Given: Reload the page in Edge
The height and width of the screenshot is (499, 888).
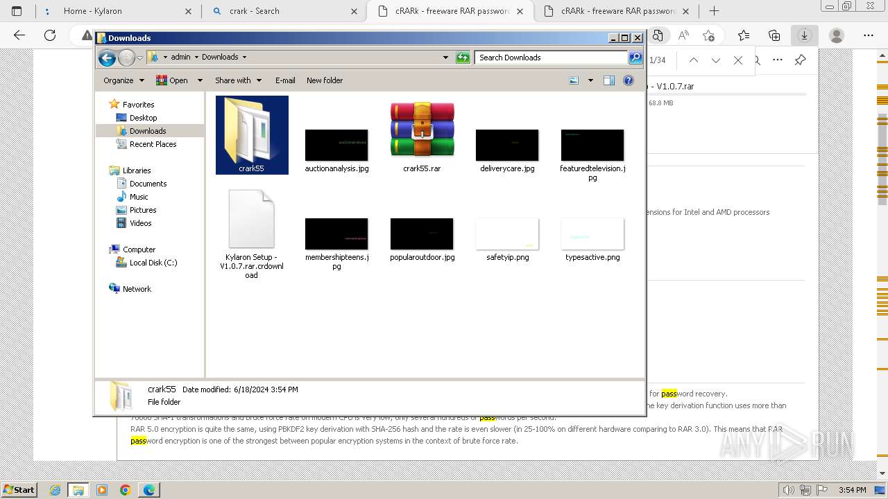Looking at the screenshot, I should coord(50,35).
